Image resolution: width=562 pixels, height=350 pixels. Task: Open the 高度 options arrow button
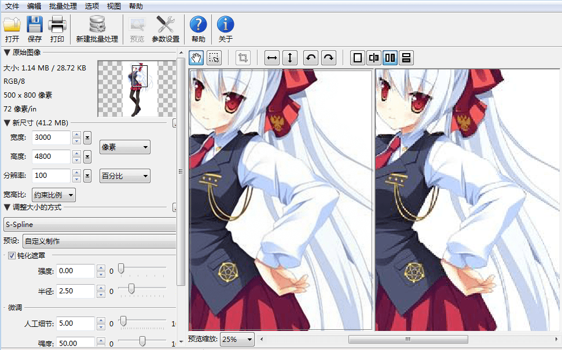87,157
